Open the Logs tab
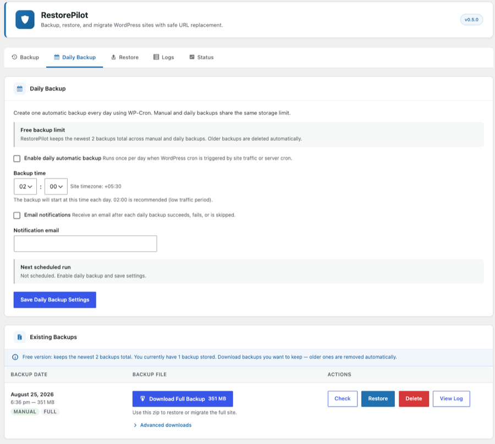Viewport: 495px width, 444px height. [x=163, y=57]
